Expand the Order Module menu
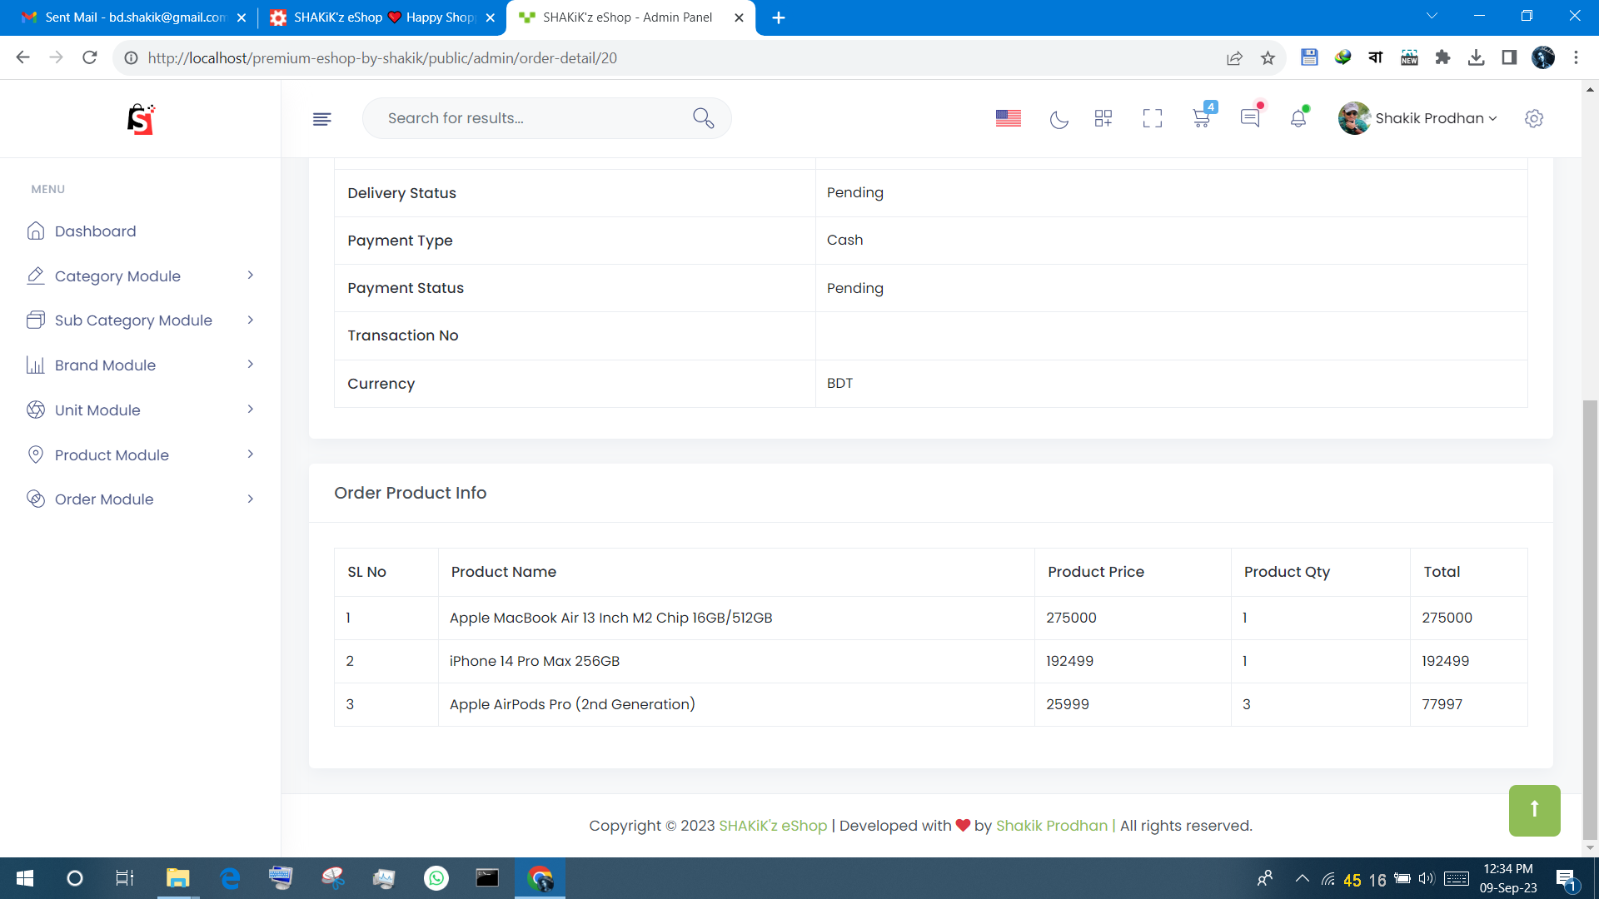 coord(140,499)
